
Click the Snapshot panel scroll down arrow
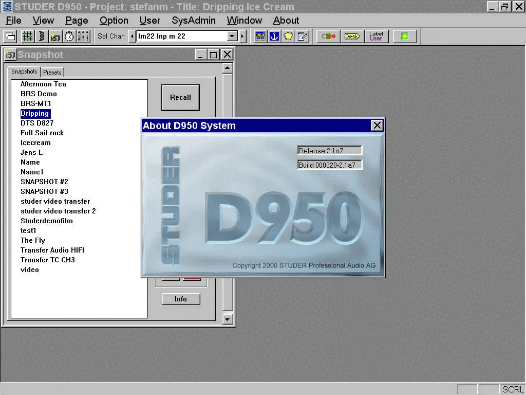(227, 319)
